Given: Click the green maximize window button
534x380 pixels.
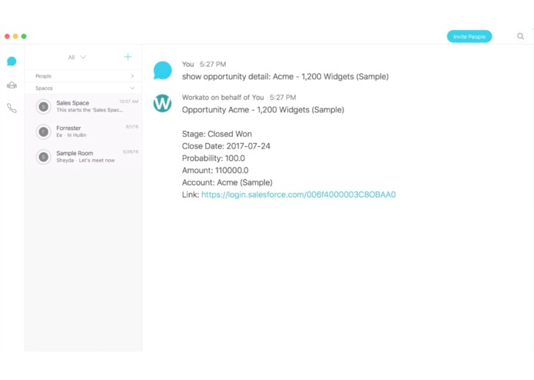Looking at the screenshot, I should (24, 36).
